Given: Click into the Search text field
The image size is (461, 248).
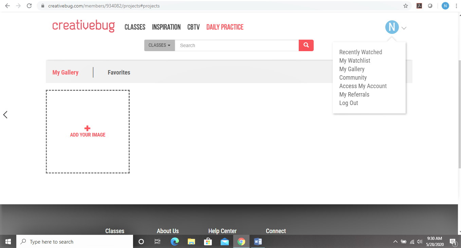Looking at the screenshot, I should [x=237, y=45].
